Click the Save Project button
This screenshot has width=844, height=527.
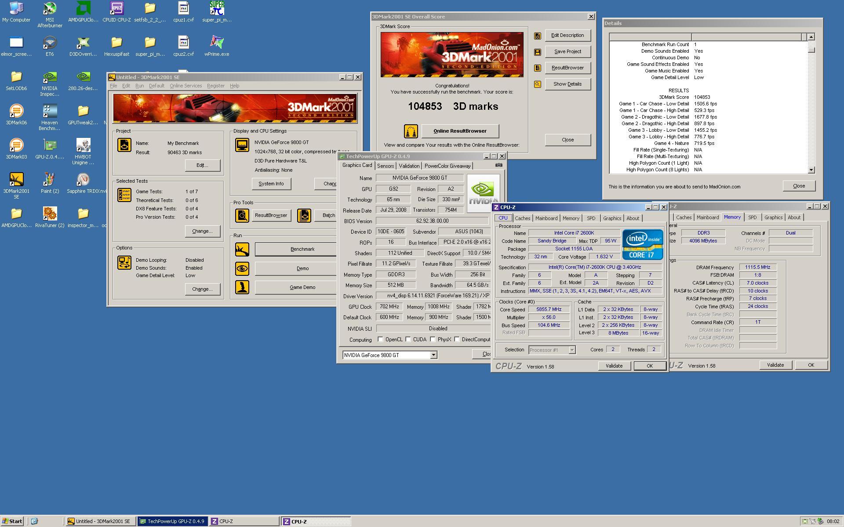point(568,52)
